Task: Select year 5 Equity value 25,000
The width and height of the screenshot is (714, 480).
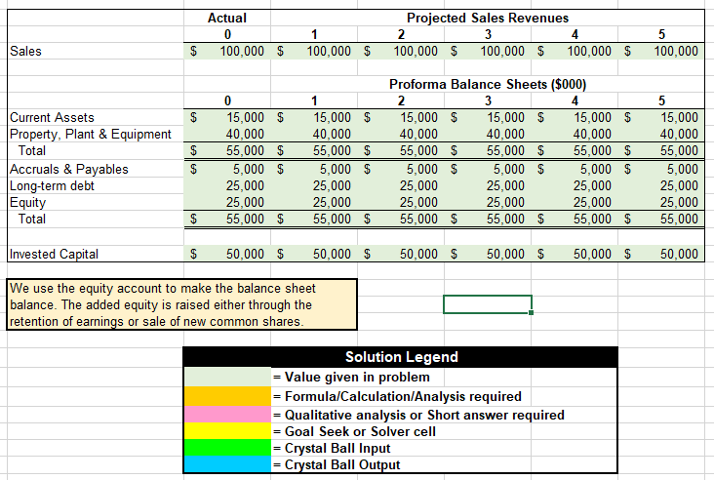Action: coord(680,202)
